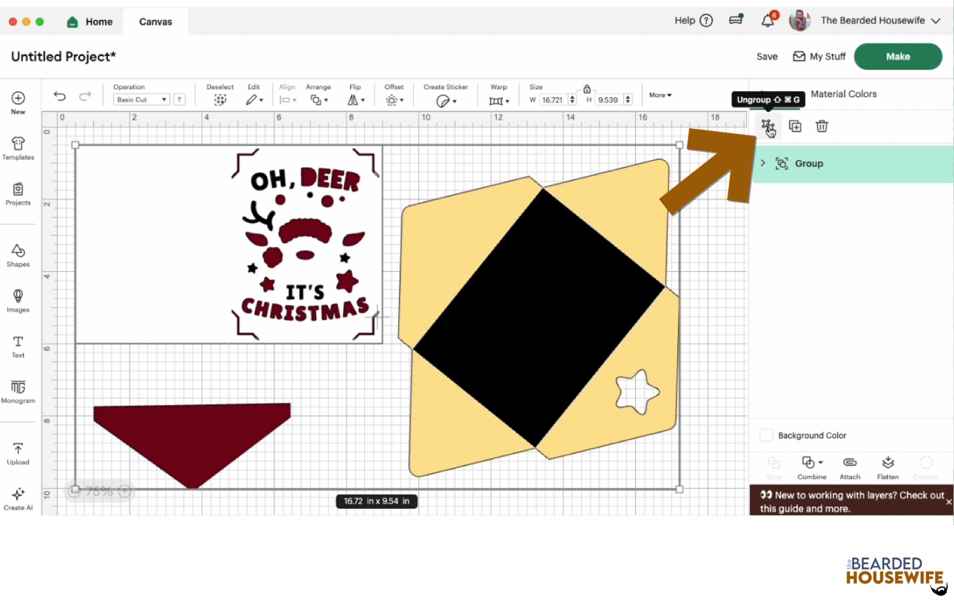Expand the More toolbar menu
This screenshot has height=606, width=954.
point(659,95)
